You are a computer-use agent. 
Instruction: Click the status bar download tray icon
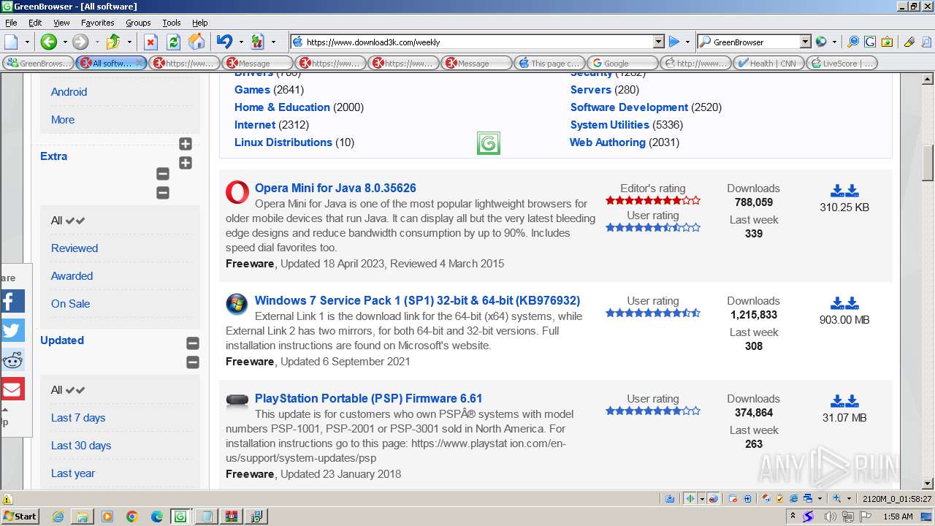670,498
